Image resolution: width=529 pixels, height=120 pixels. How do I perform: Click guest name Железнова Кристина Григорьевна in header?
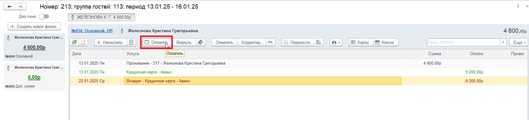(x=163, y=31)
